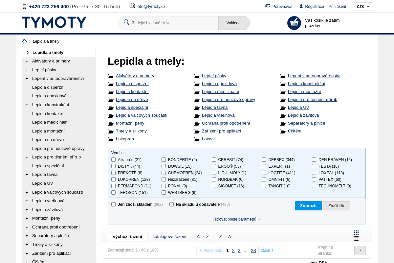394x263 pixels.
Task: Sort products A → Z
Action: [x=203, y=236]
